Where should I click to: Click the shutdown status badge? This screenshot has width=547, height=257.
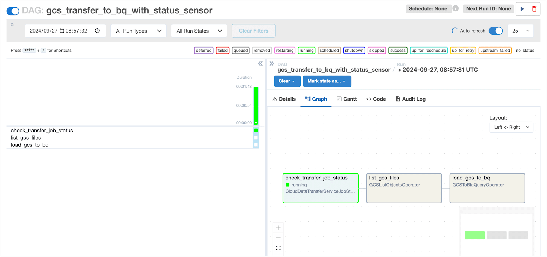click(x=354, y=50)
